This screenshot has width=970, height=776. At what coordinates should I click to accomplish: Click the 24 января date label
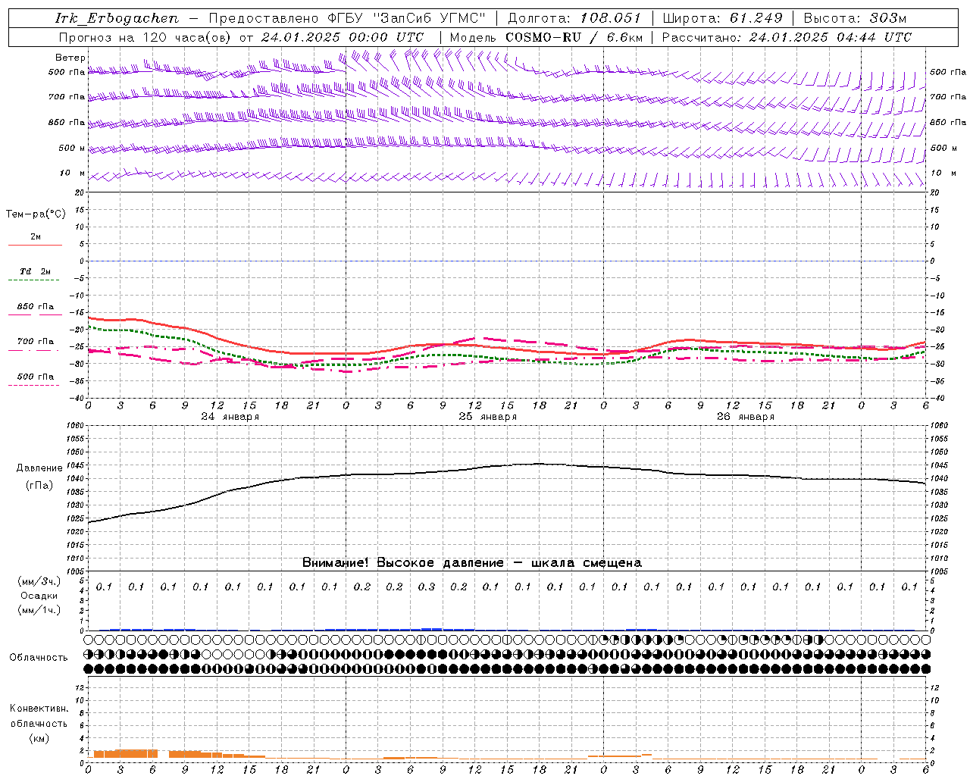[230, 417]
